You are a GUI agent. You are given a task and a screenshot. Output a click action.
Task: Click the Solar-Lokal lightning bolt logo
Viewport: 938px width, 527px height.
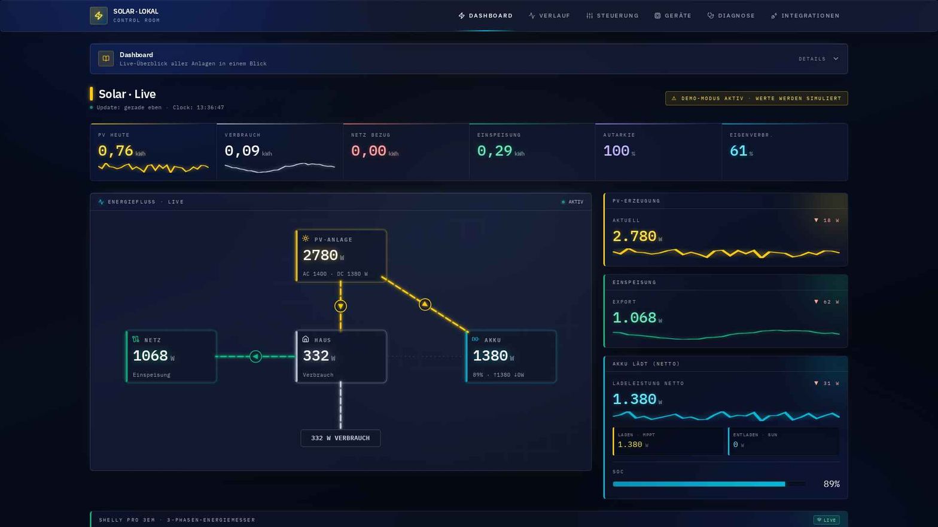coord(99,16)
